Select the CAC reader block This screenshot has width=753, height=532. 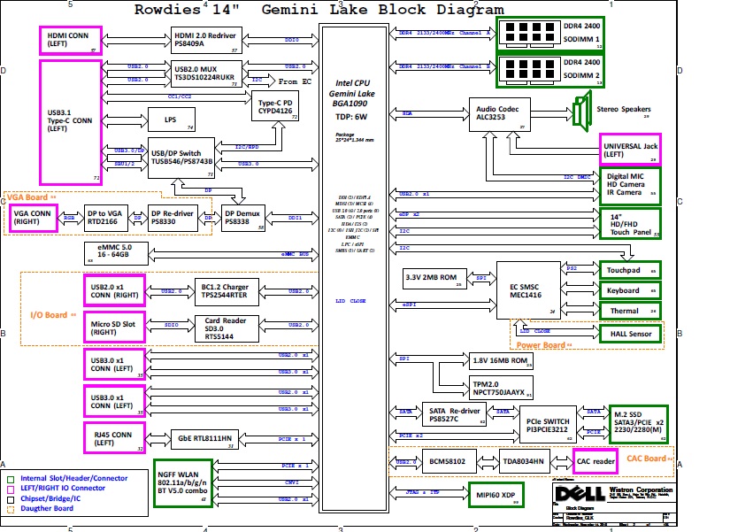click(x=595, y=461)
